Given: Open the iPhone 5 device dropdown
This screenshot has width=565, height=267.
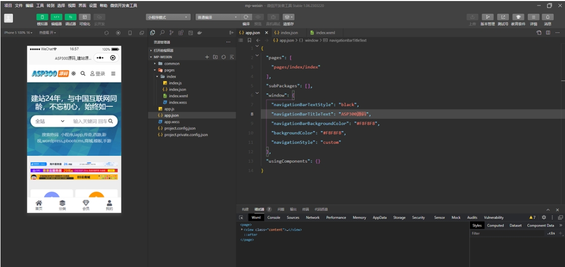Looking at the screenshot, I should pos(18,33).
